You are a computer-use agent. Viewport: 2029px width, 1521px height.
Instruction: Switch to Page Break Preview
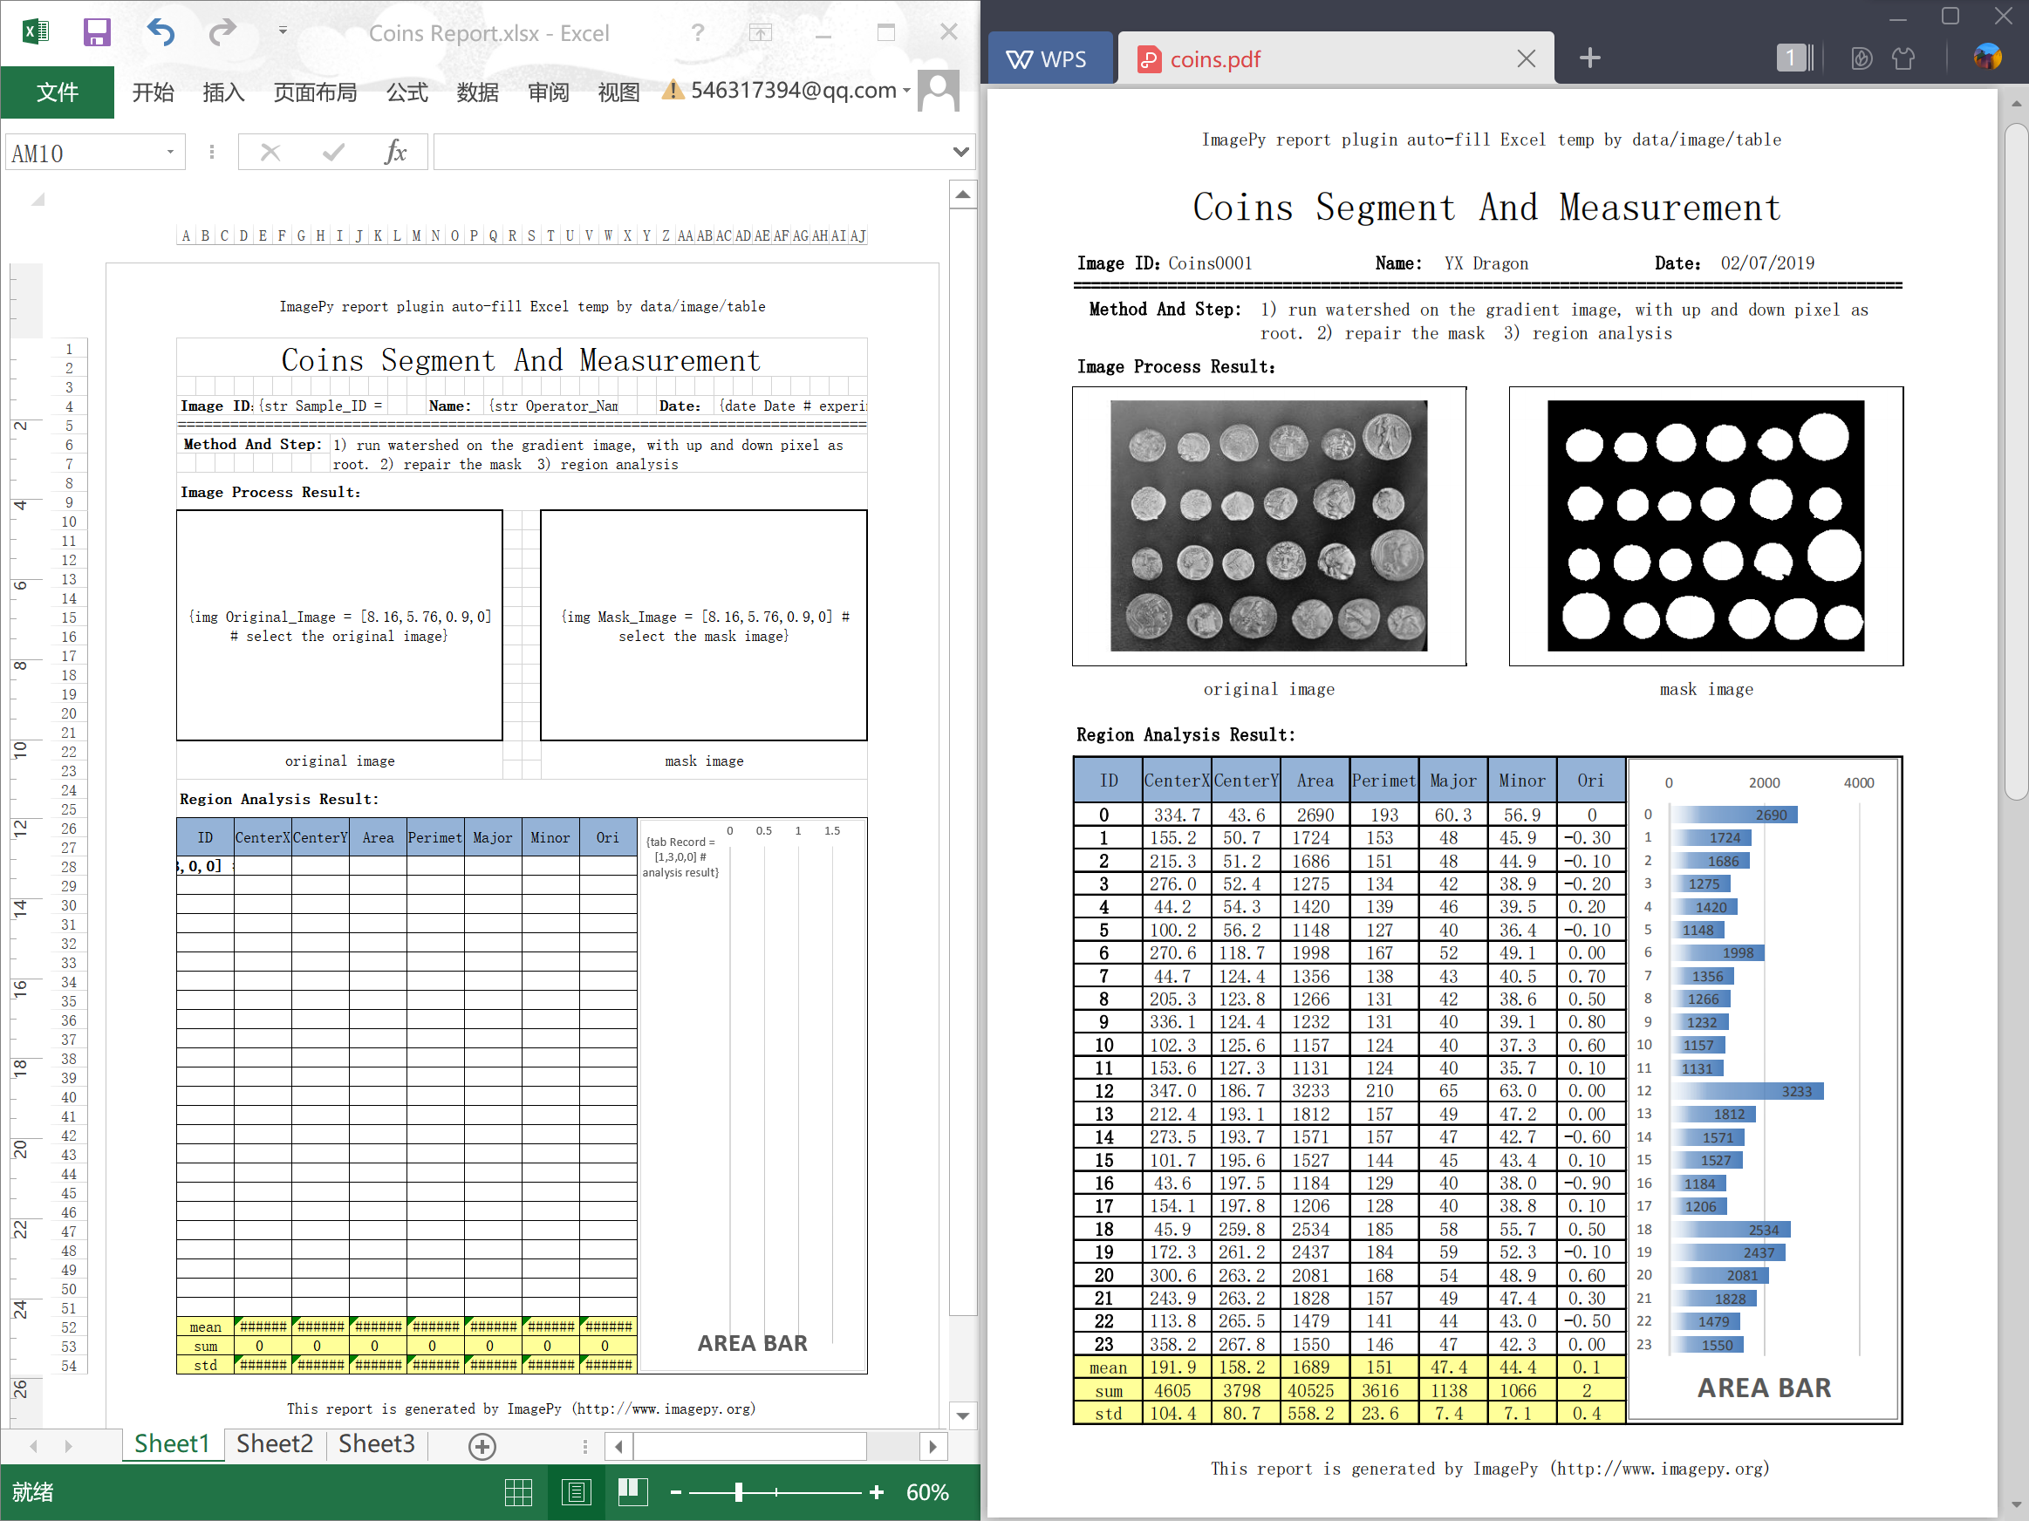633,1491
